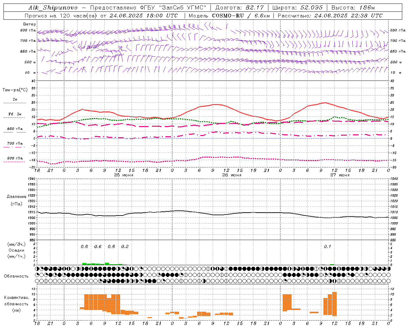This screenshot has height=326, width=407.
Task: Click the 985 value on left pressure axis
Action: tap(33, 240)
